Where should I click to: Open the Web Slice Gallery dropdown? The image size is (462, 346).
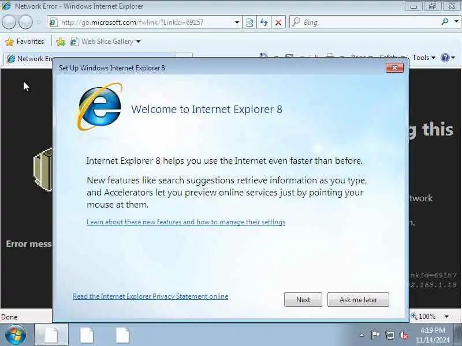(138, 42)
